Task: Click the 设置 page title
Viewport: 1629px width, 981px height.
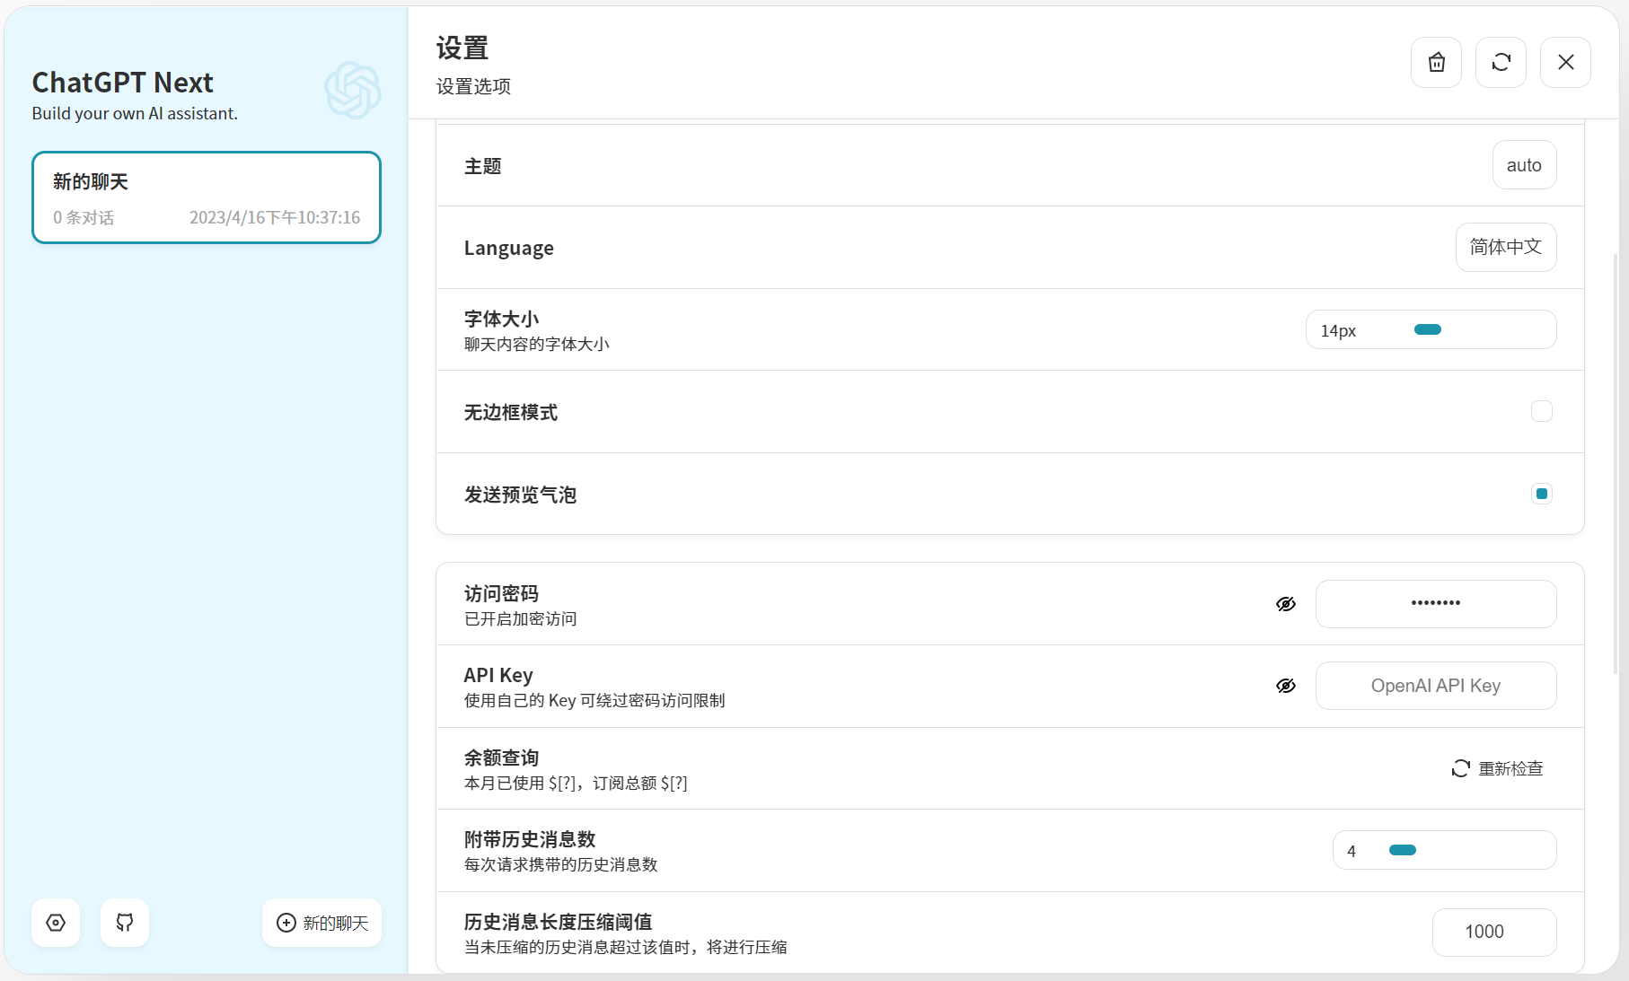Action: [462, 48]
